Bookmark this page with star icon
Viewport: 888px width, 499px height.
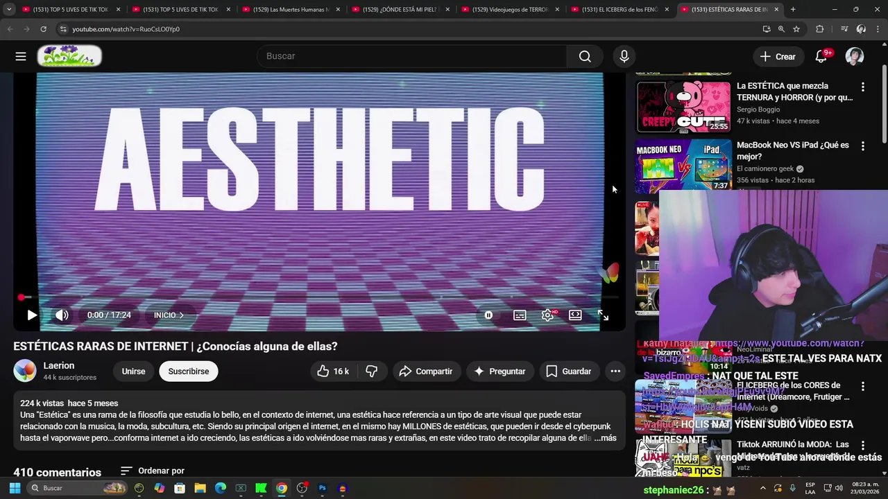pyautogui.click(x=796, y=29)
